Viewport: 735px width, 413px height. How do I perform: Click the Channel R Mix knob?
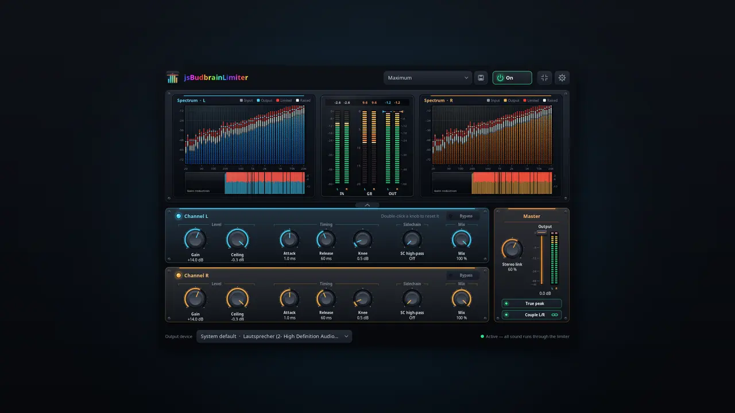pyautogui.click(x=462, y=298)
